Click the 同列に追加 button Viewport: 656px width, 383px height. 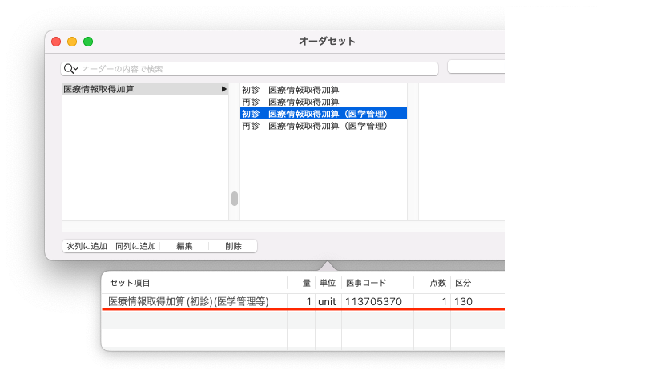click(135, 246)
